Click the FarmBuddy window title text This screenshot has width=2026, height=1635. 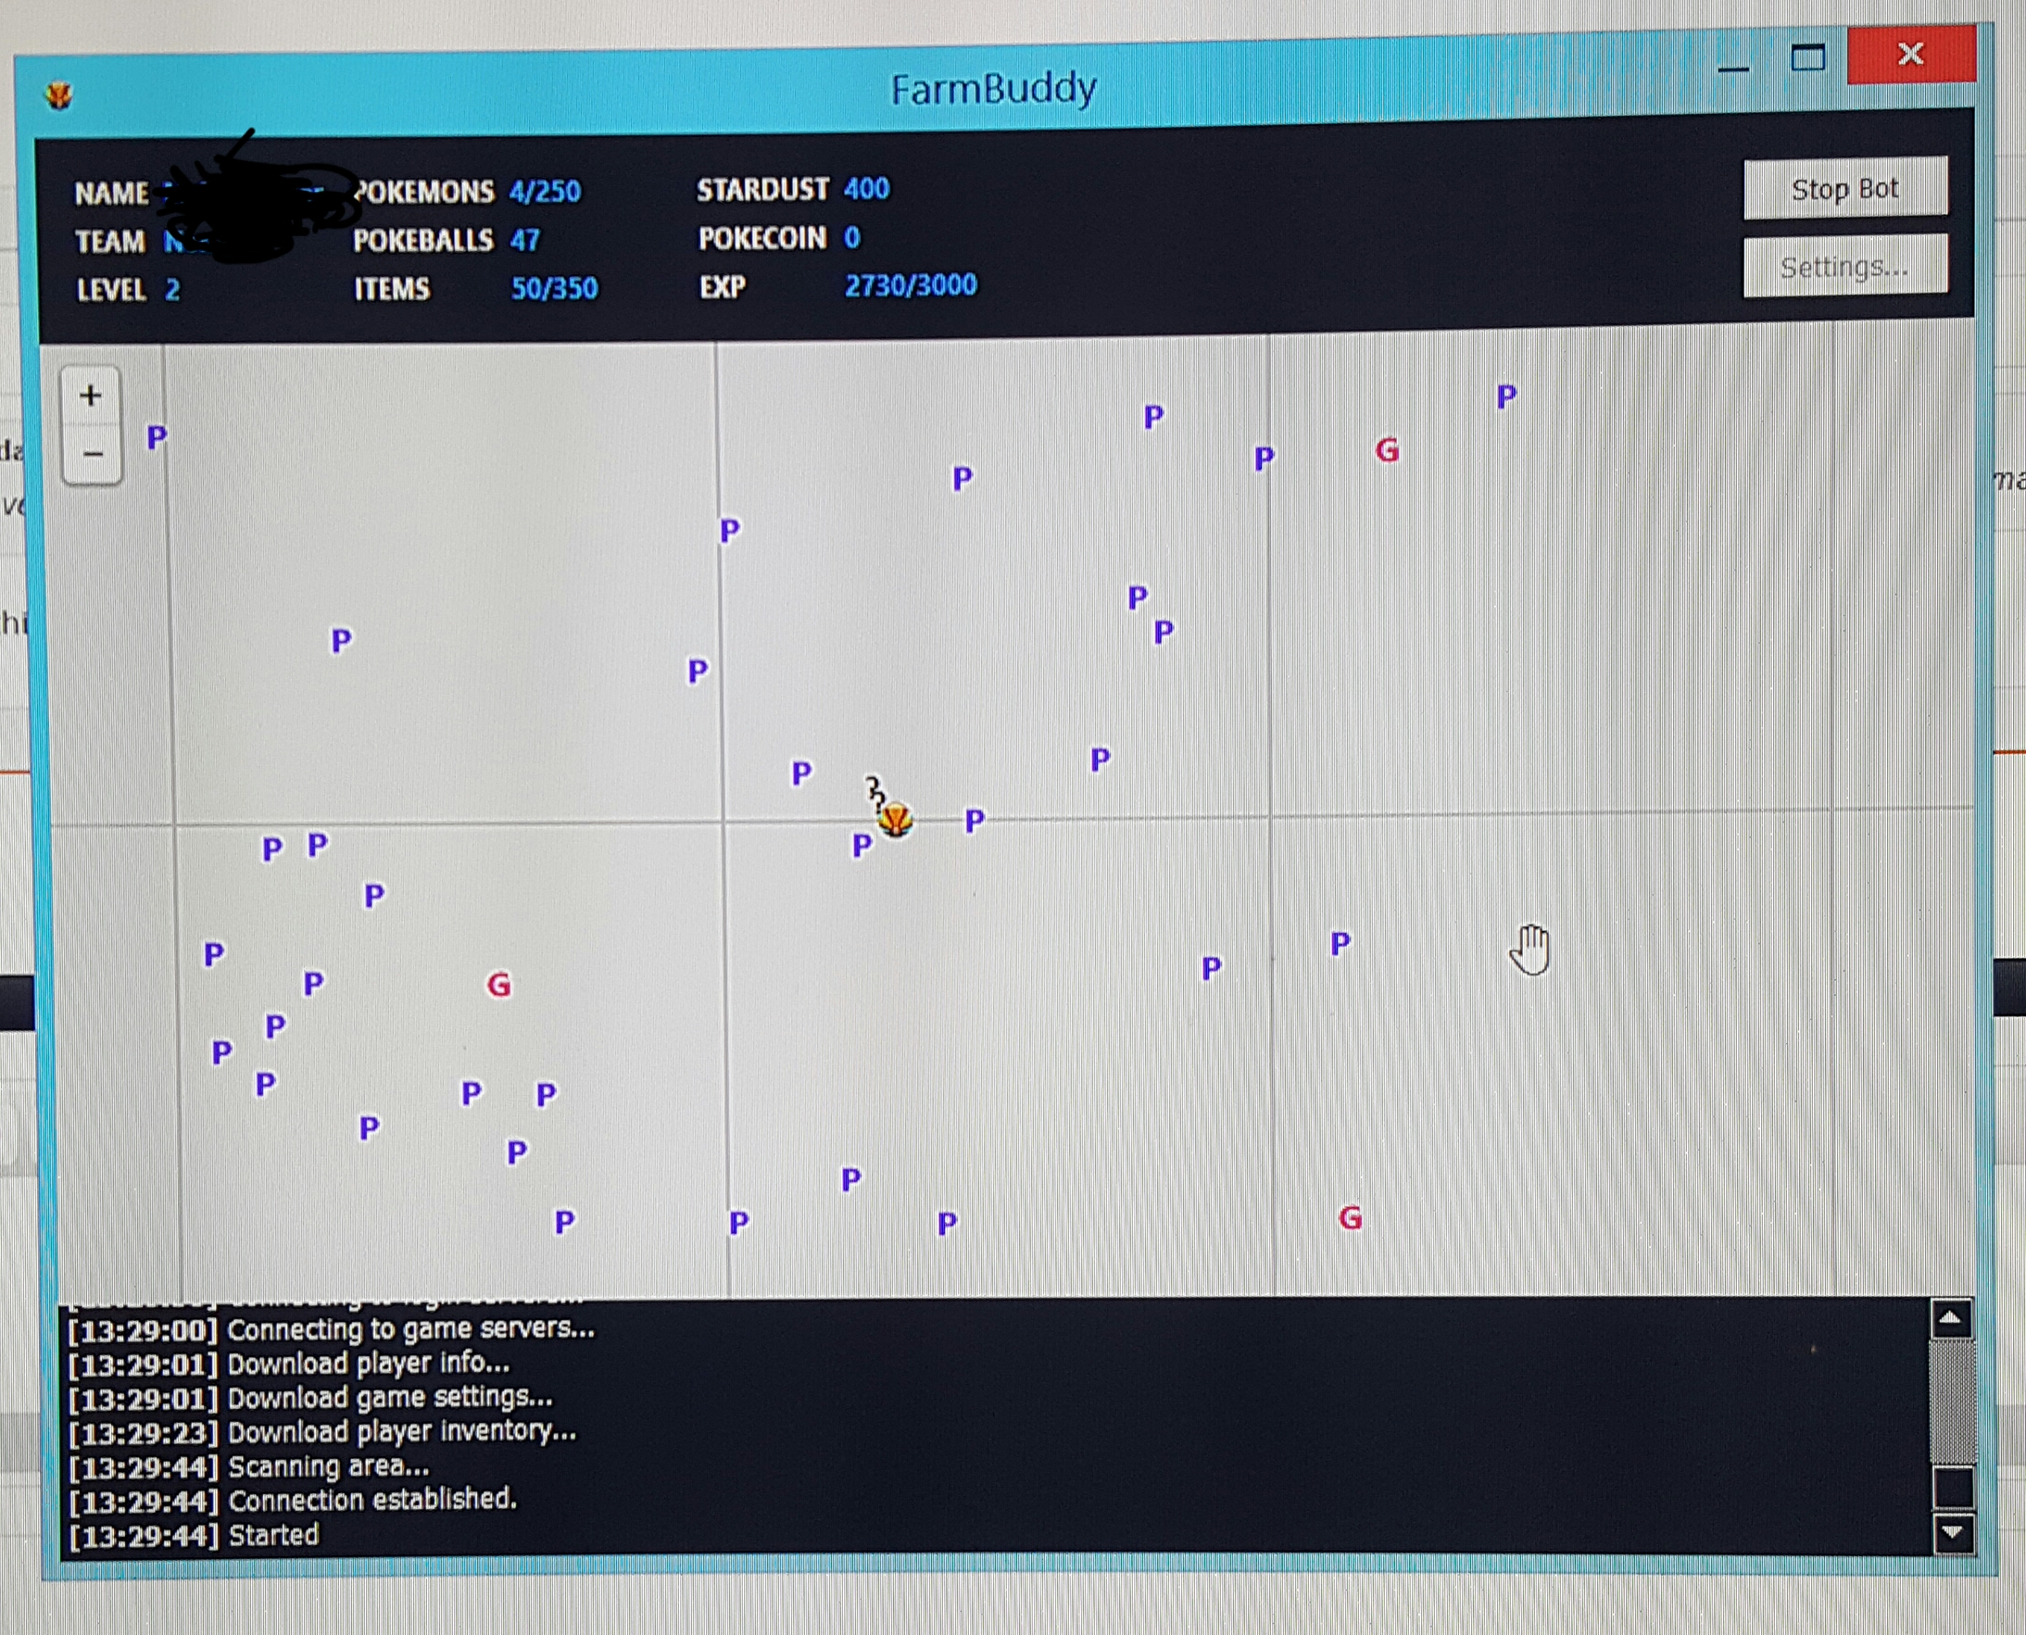click(x=994, y=90)
